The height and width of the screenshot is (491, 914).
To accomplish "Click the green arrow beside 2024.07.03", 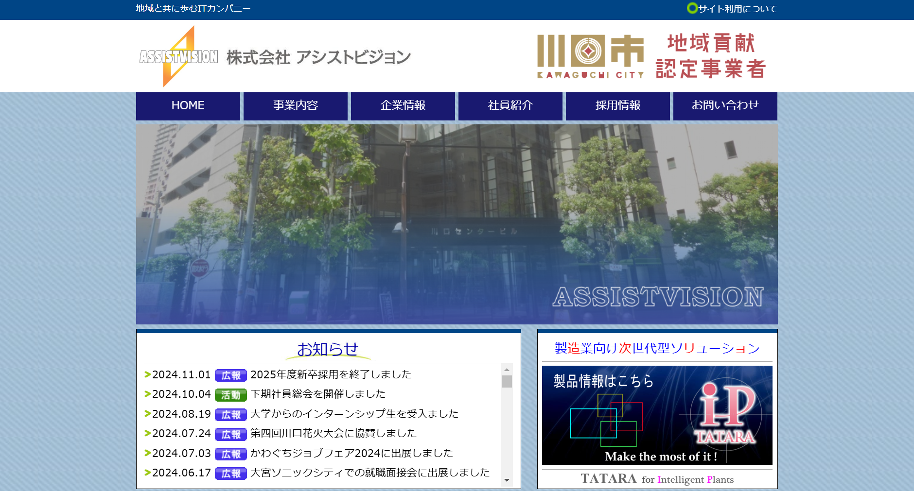I will [x=148, y=453].
